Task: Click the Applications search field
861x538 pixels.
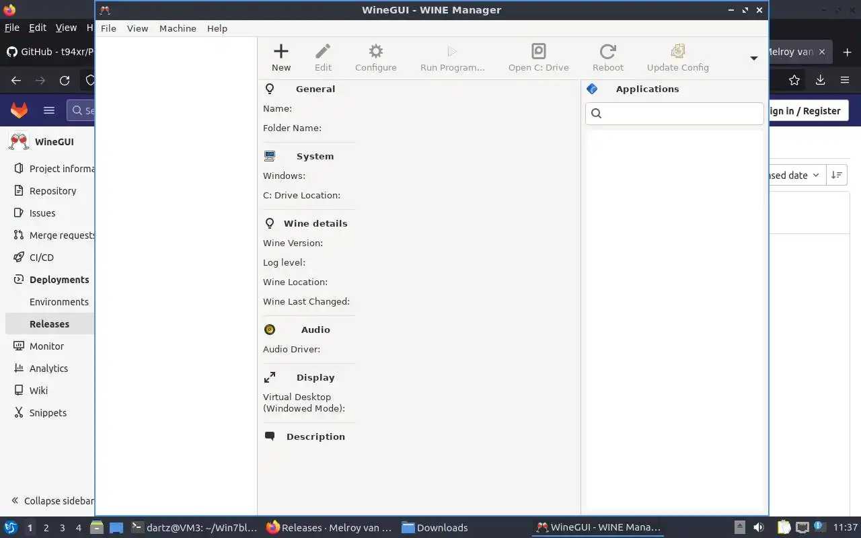Action: click(x=675, y=113)
